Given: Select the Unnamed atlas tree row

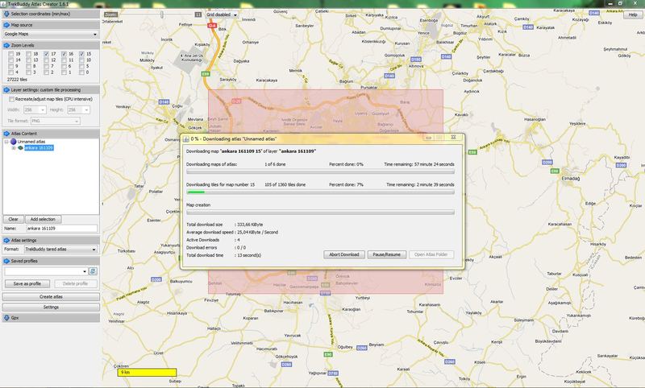Looking at the screenshot, I should coord(31,142).
